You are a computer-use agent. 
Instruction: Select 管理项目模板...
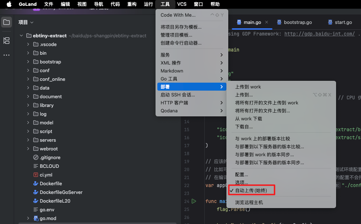192,35
